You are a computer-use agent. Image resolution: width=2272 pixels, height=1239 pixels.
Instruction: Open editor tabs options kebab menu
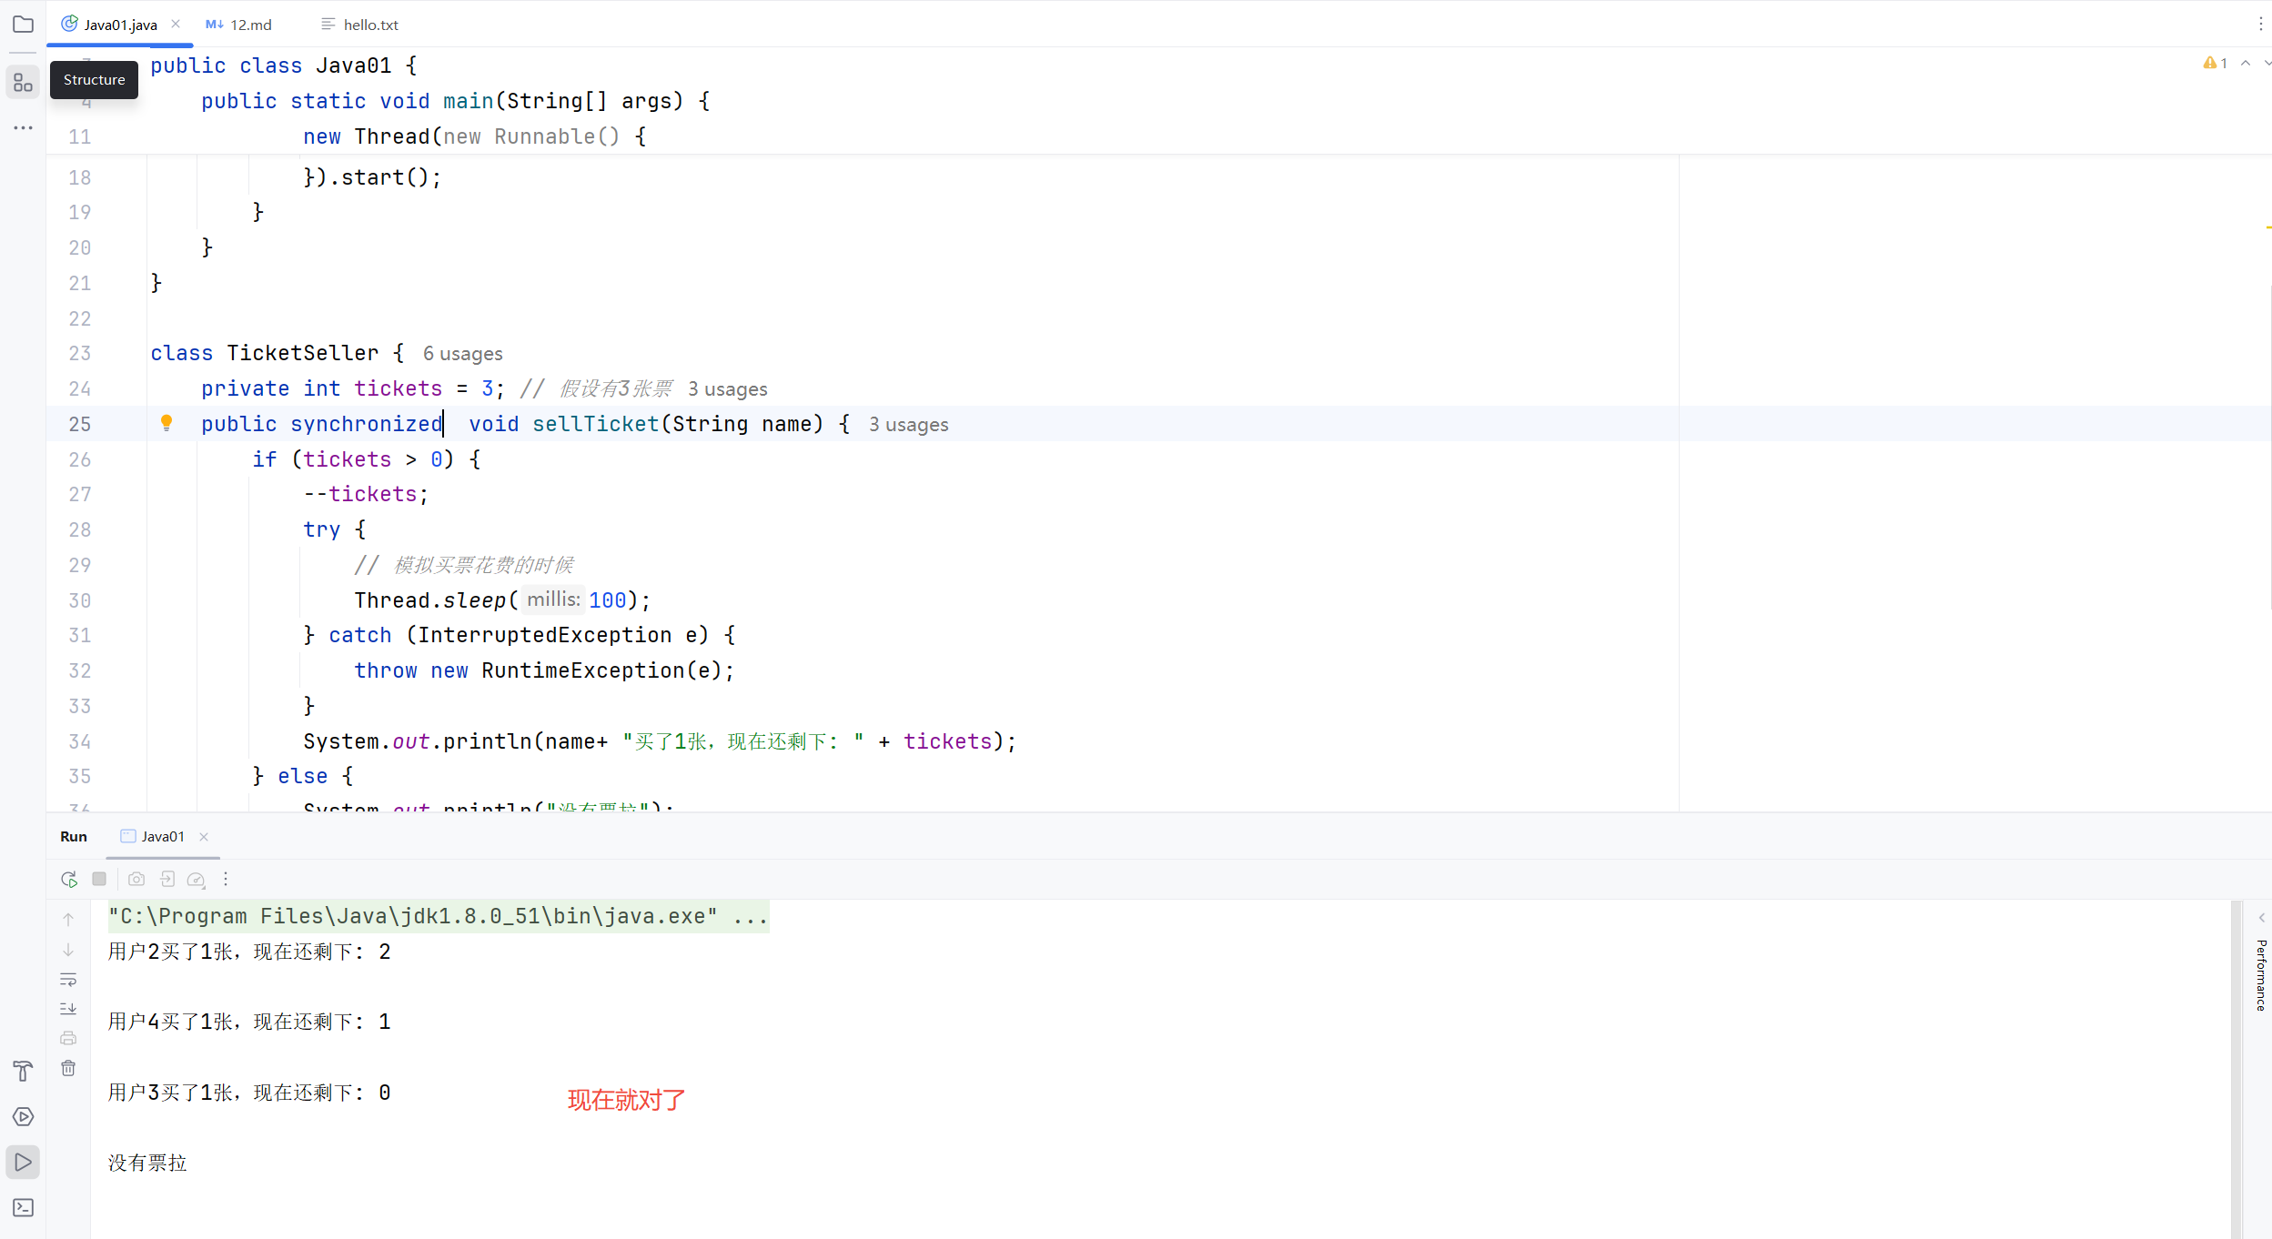pos(2260,25)
